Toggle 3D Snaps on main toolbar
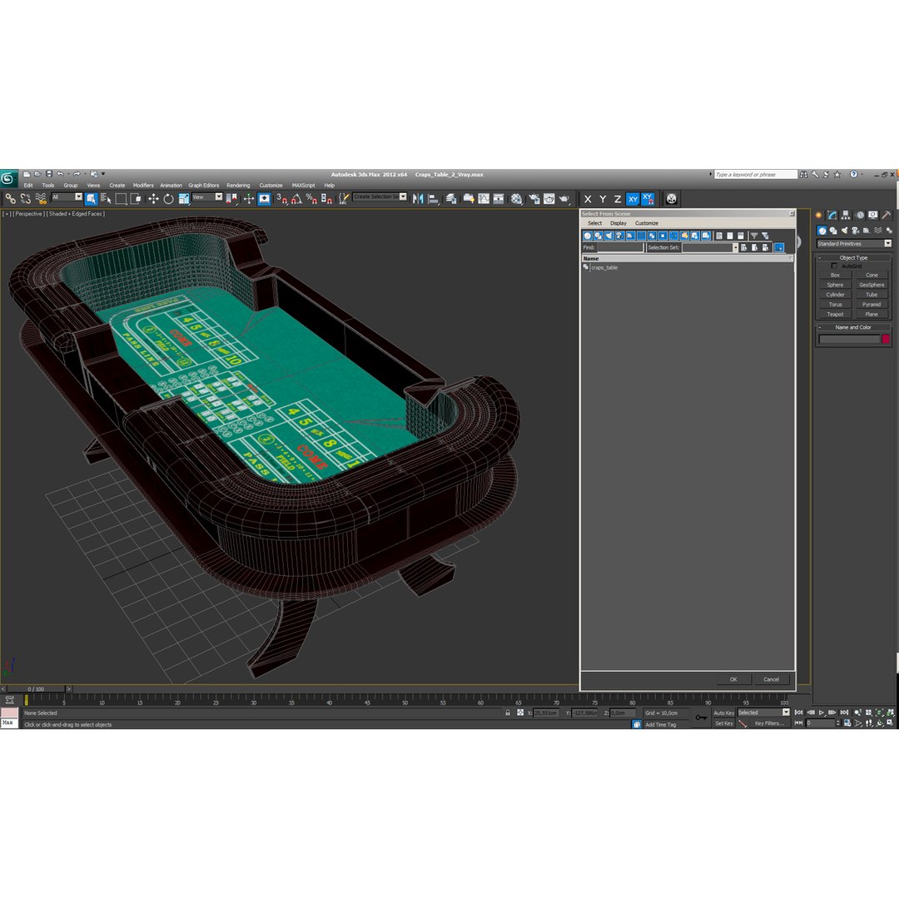This screenshot has height=899, width=899. (281, 199)
